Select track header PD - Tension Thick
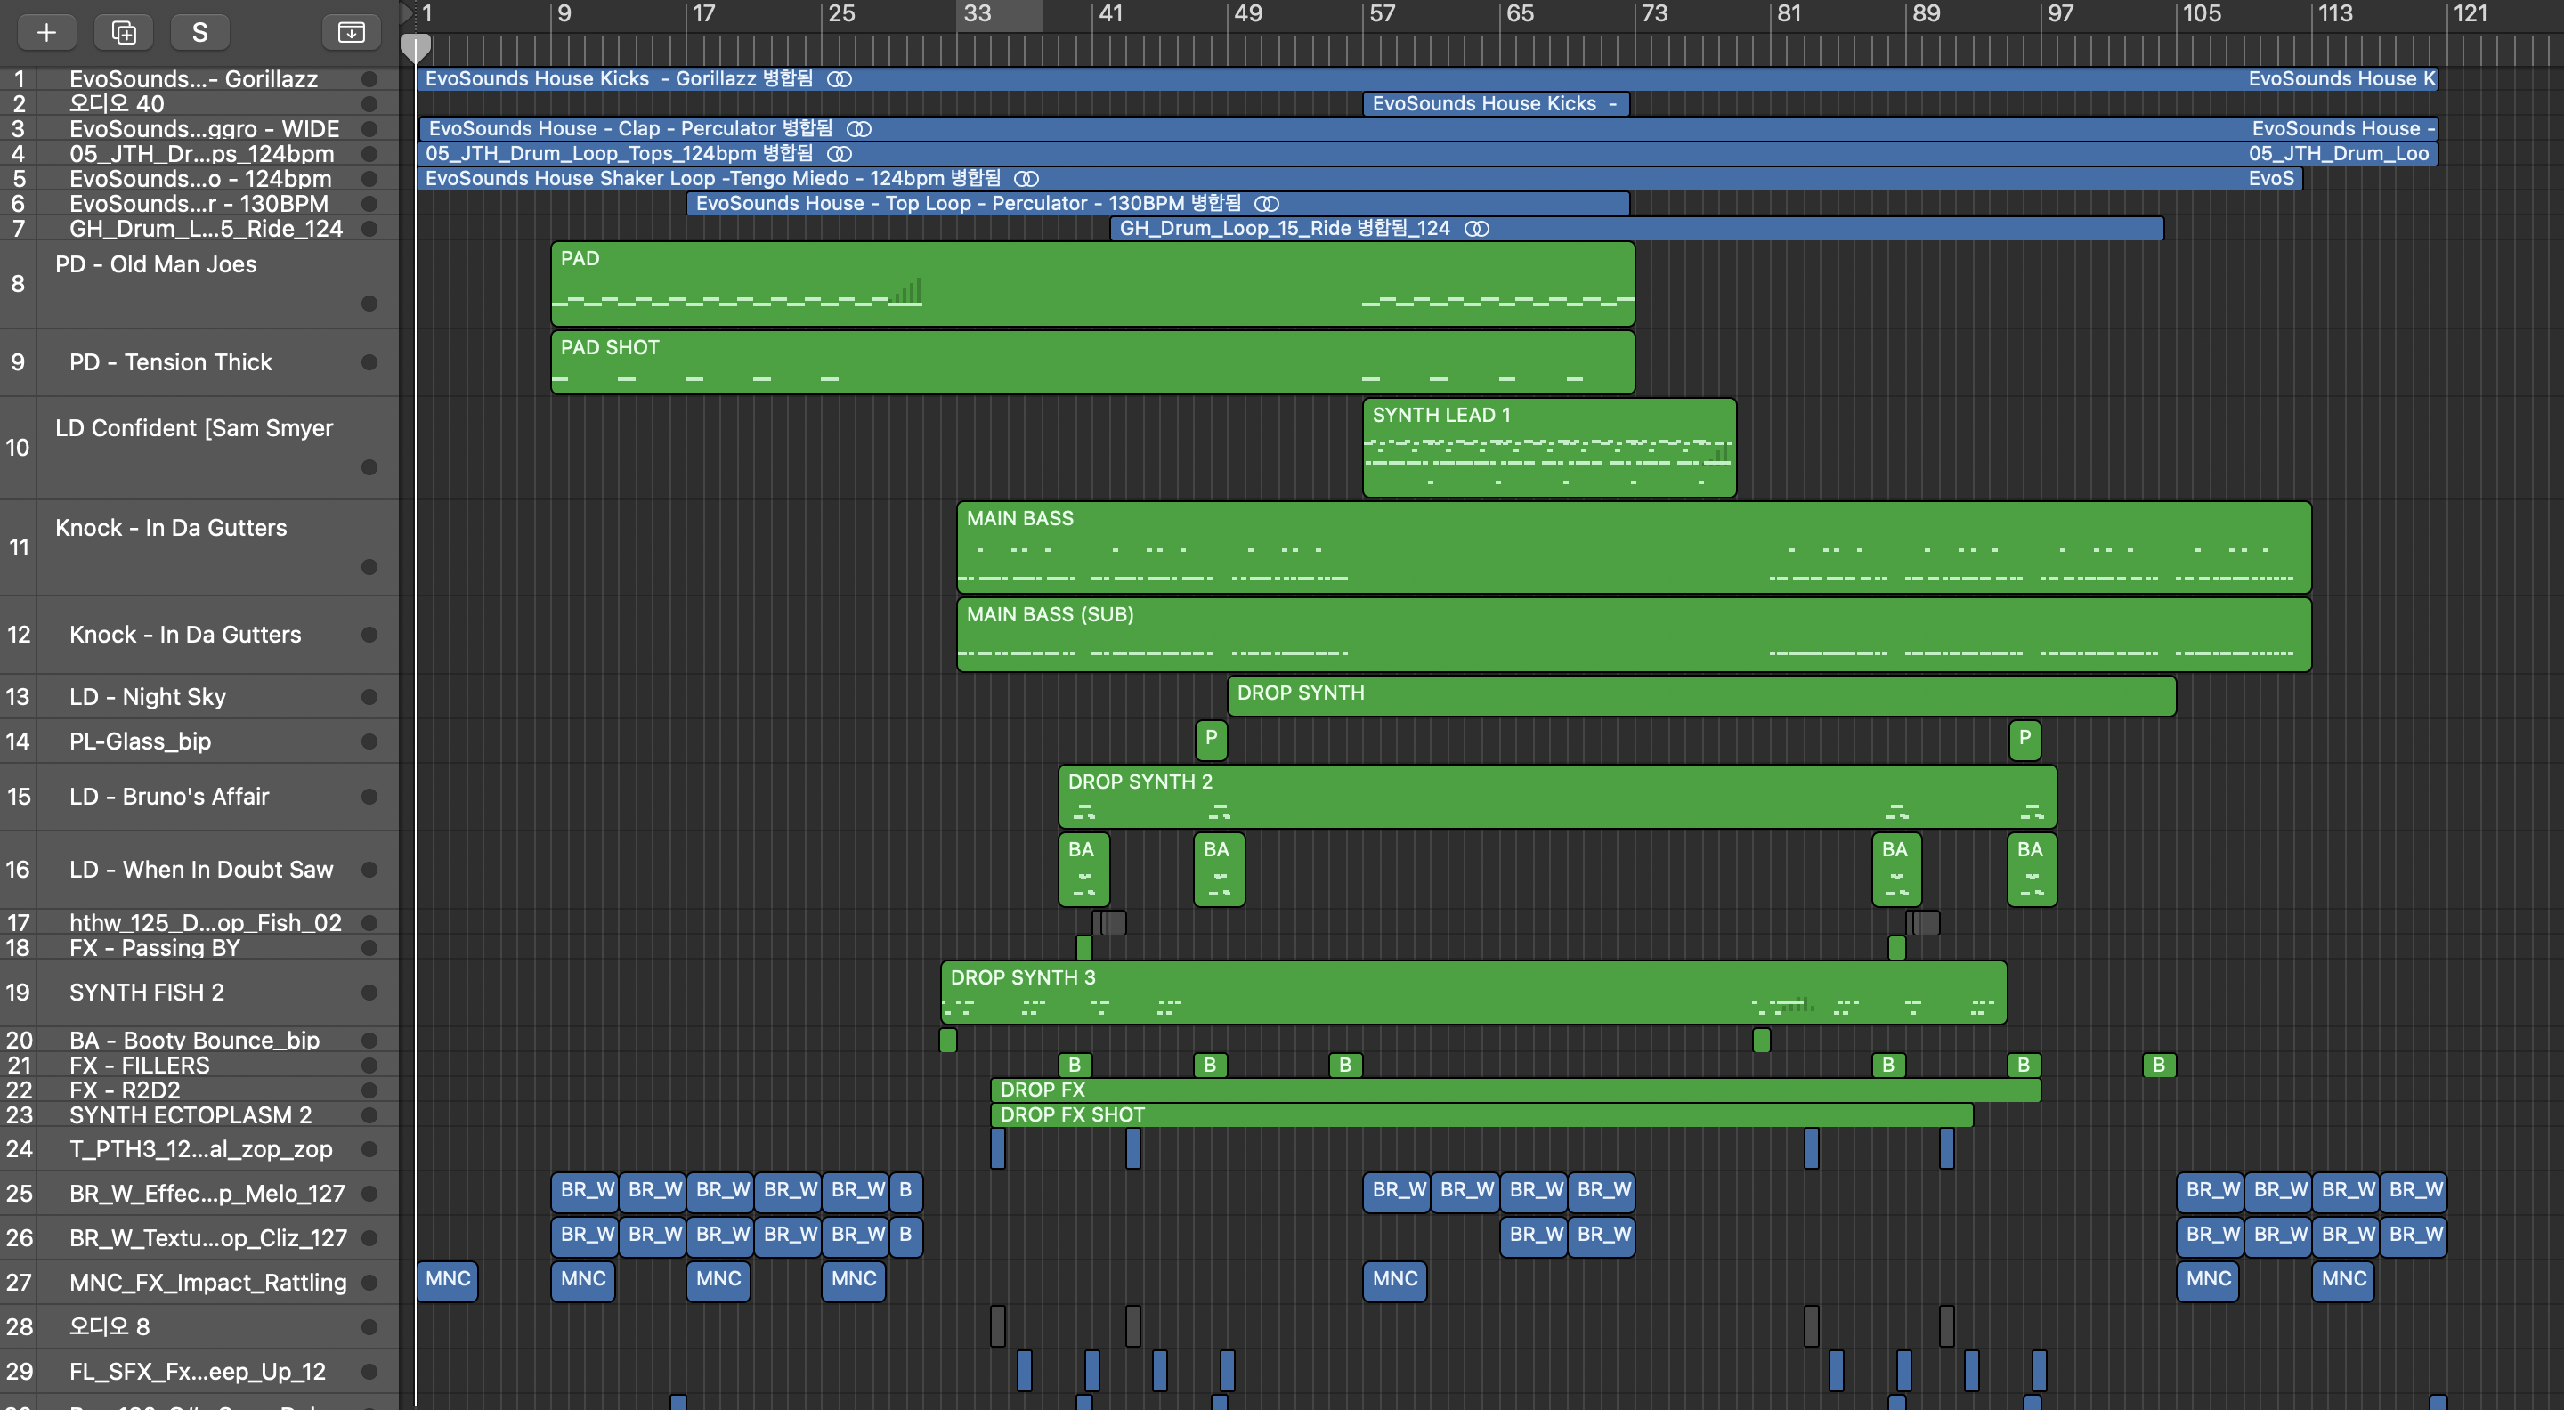The width and height of the screenshot is (2564, 1410). coord(199,362)
